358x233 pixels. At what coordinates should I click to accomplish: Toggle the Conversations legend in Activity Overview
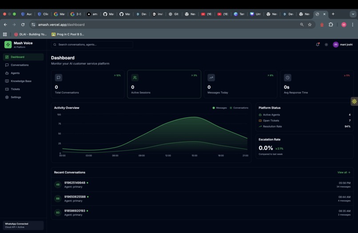point(239,108)
